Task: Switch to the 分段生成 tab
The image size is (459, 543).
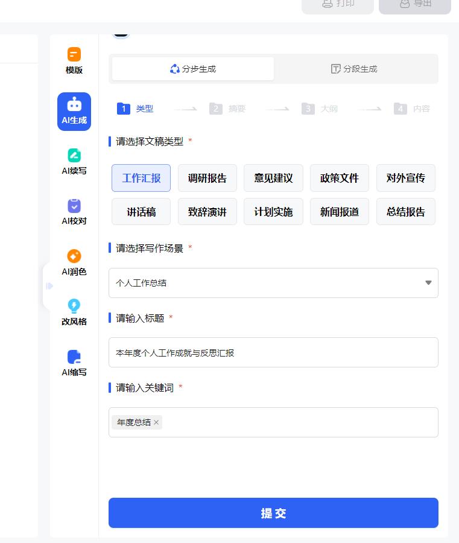Action: coord(354,69)
